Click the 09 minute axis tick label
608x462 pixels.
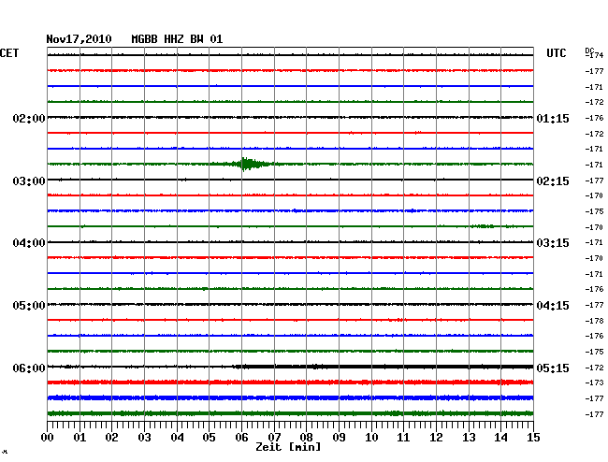pyautogui.click(x=339, y=437)
